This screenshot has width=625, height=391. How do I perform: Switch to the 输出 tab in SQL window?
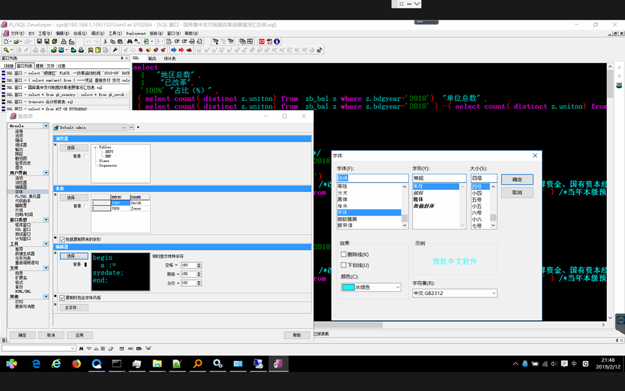(152, 59)
